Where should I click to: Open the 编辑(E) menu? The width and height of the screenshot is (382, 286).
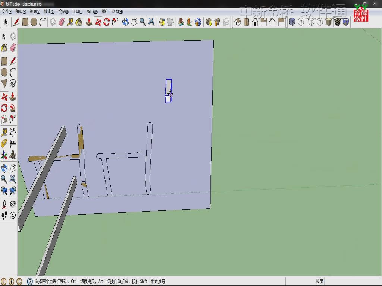tap(21, 12)
